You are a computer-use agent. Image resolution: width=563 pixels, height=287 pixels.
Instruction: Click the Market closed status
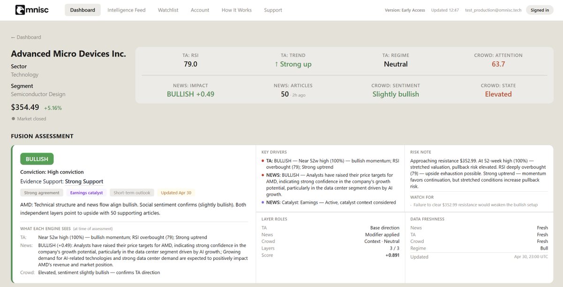[x=29, y=119]
